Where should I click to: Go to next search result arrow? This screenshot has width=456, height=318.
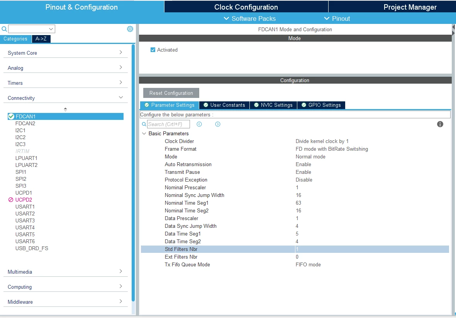pyautogui.click(x=217, y=124)
